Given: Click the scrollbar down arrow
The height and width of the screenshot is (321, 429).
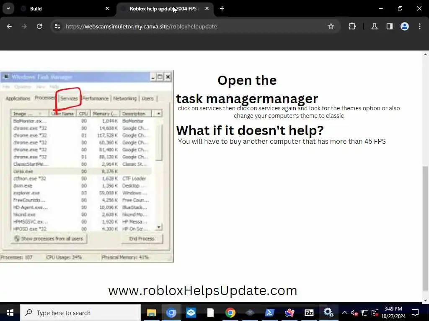Looking at the screenshot, I should 426,300.
